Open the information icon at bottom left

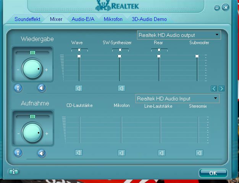13,172
